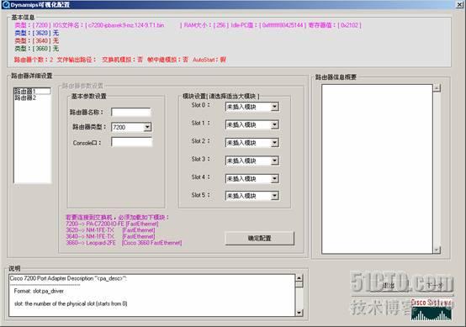Click down arrow of 说明 box scrollbar

pos(299,313)
